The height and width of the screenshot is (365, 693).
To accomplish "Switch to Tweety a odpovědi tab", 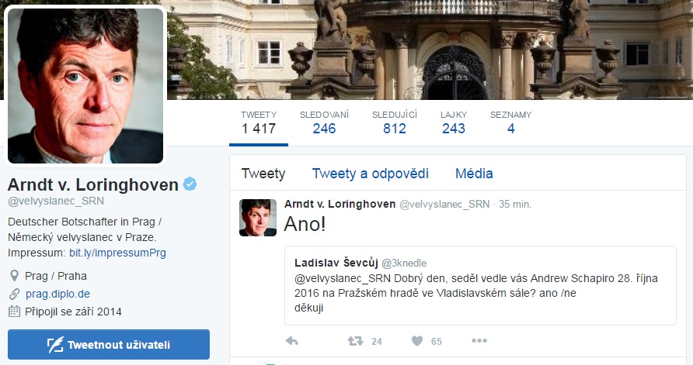I will (x=371, y=174).
